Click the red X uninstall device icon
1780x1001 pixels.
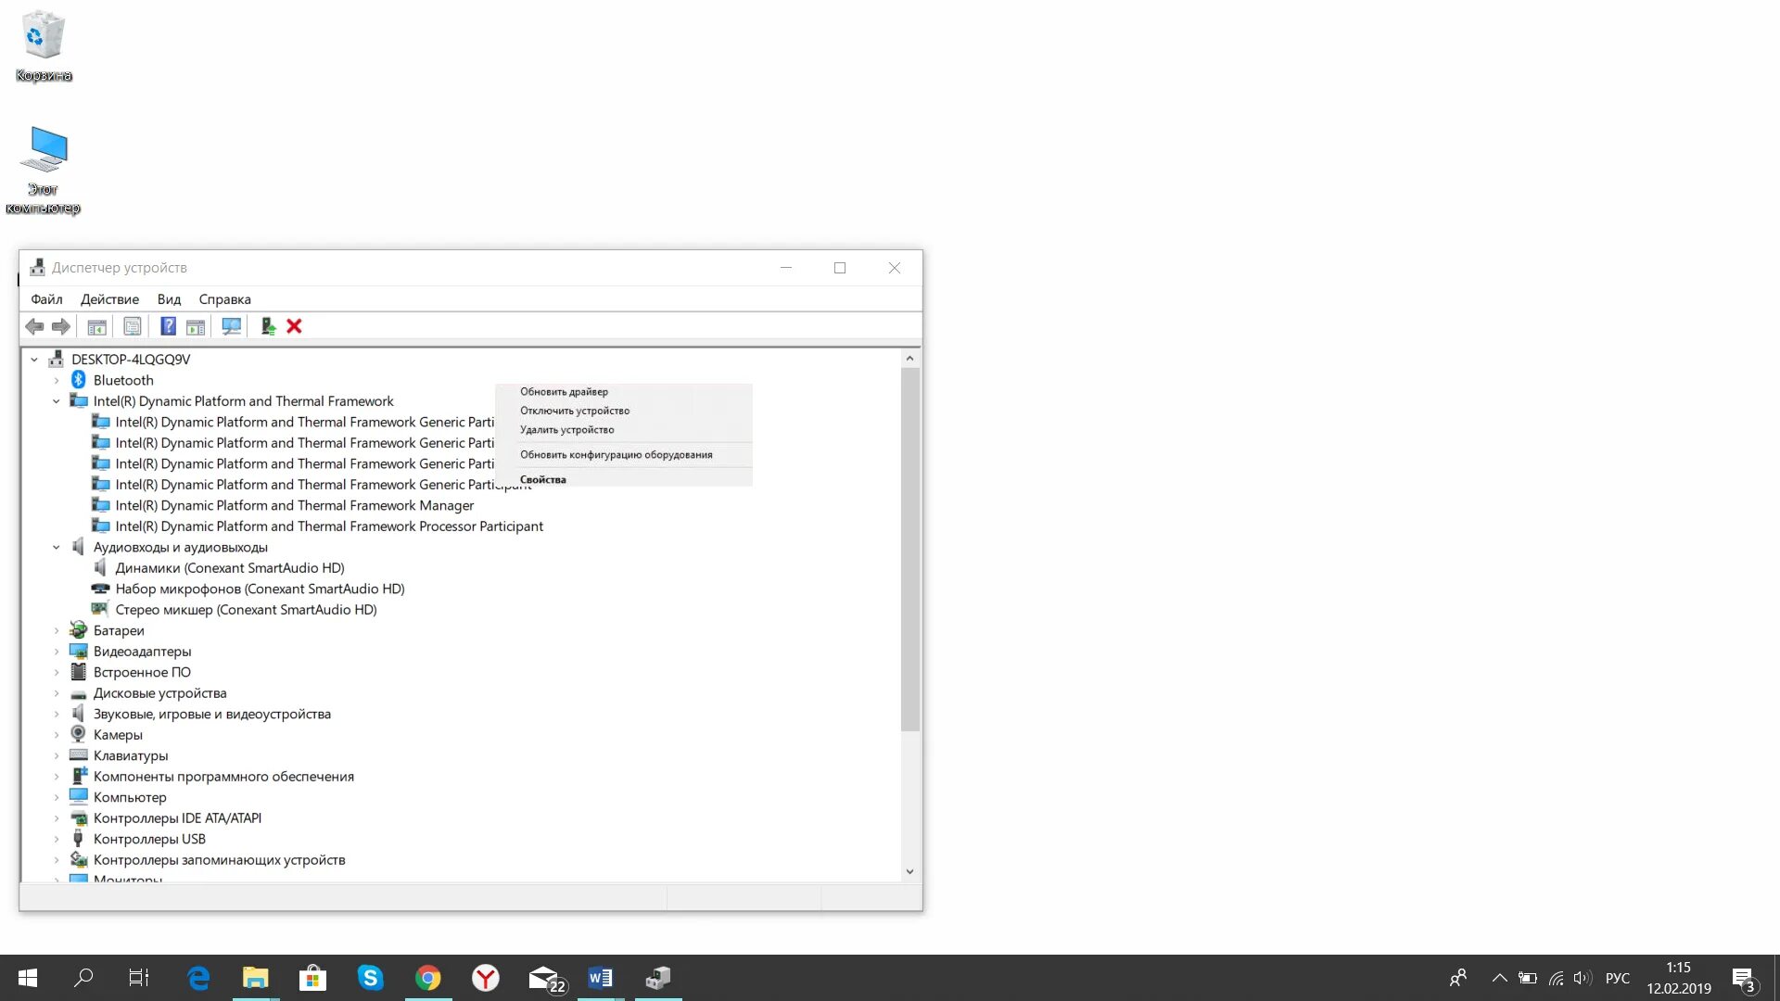[x=294, y=326]
